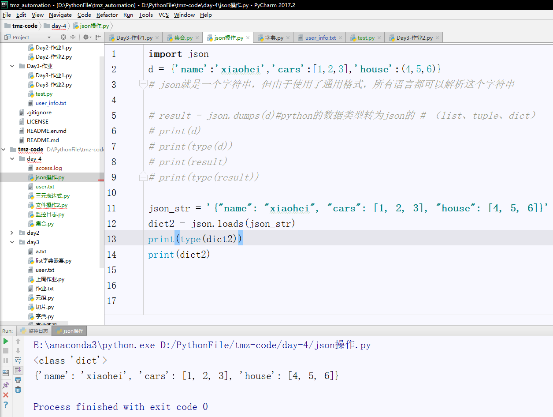This screenshot has height=417, width=553.
Task: Collapse the Day3-作业 folder
Action: [x=12, y=66]
